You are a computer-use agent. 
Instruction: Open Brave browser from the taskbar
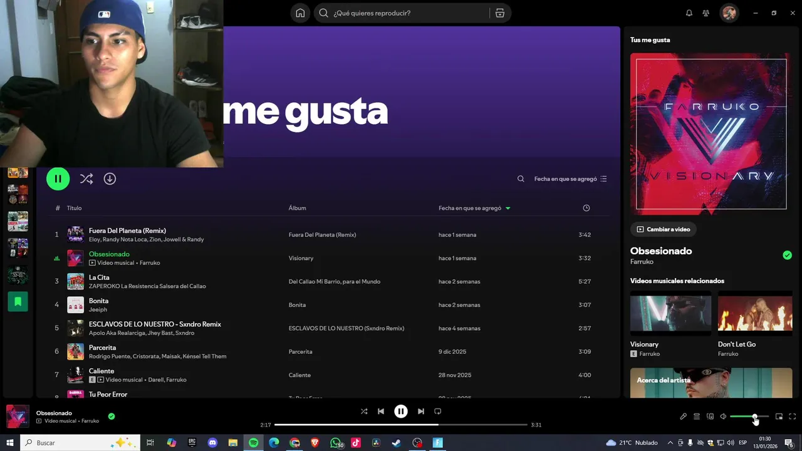pyautogui.click(x=315, y=443)
